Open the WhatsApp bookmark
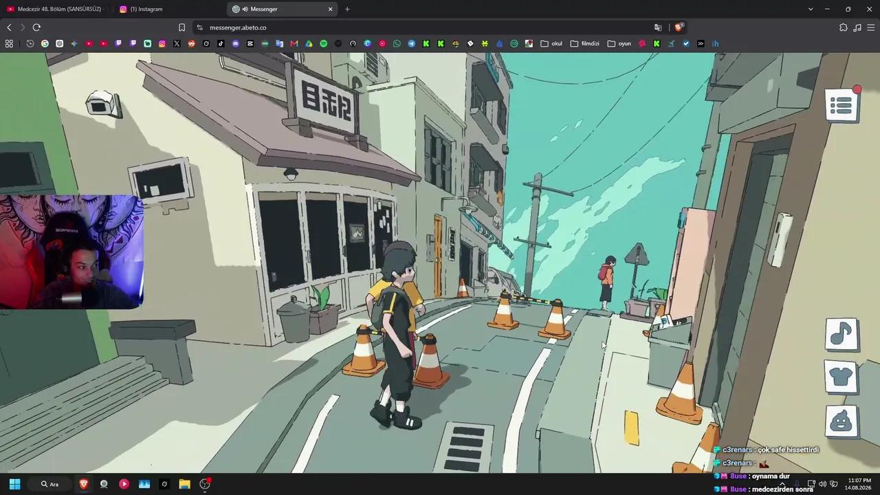The image size is (880, 495). (x=397, y=43)
